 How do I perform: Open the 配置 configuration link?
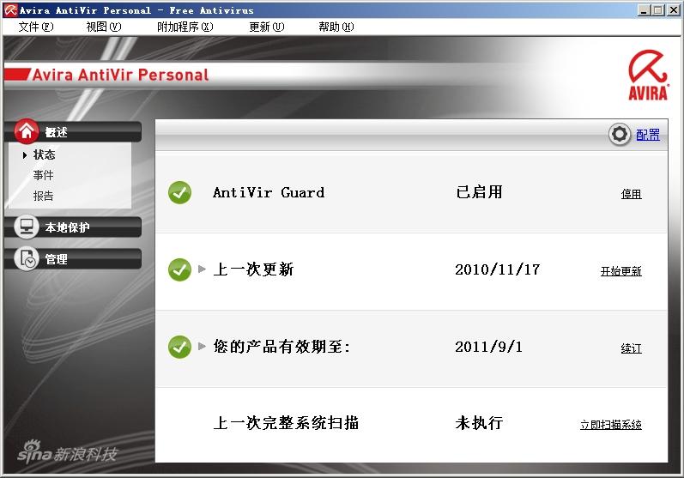pos(648,135)
